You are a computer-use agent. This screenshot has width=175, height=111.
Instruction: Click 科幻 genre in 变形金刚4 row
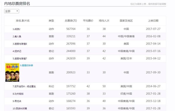51,86
